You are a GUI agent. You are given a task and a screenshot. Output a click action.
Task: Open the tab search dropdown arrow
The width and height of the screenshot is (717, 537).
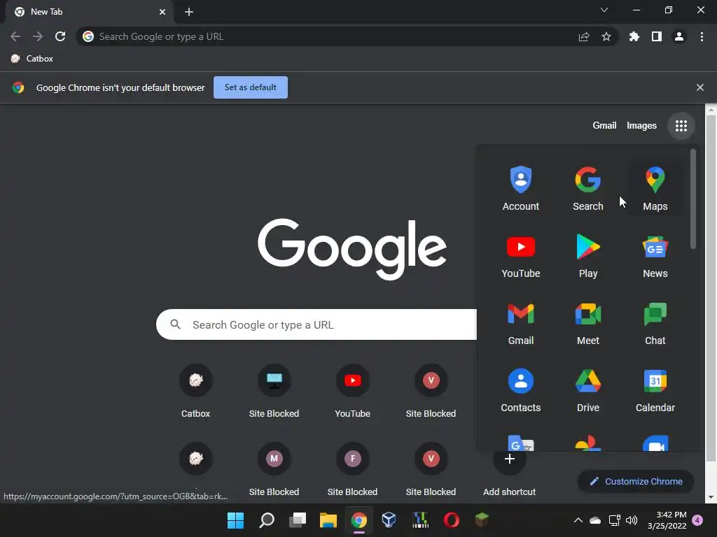pos(604,10)
